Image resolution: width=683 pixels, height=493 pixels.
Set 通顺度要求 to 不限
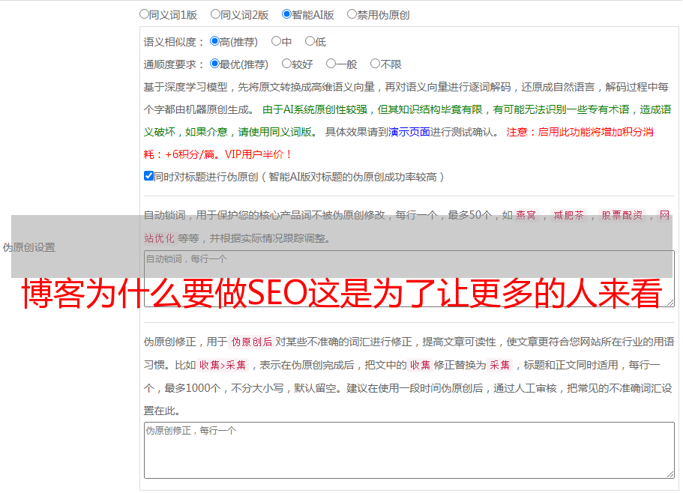pyautogui.click(x=376, y=64)
